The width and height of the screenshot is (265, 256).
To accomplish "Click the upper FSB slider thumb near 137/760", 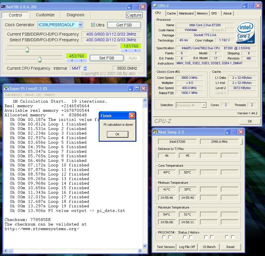I will [x=27, y=49].
